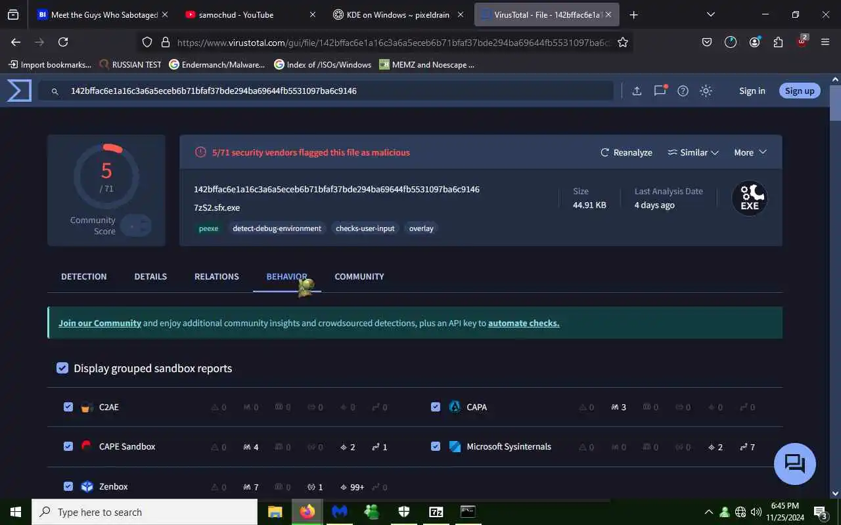
Task: Open the Firefox hamburger application menu
Action: tap(825, 42)
